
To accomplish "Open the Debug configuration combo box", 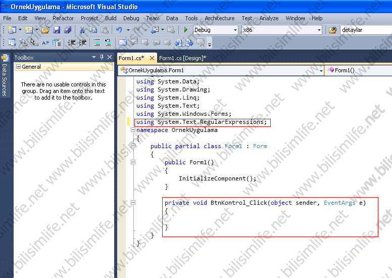I will [216, 30].
